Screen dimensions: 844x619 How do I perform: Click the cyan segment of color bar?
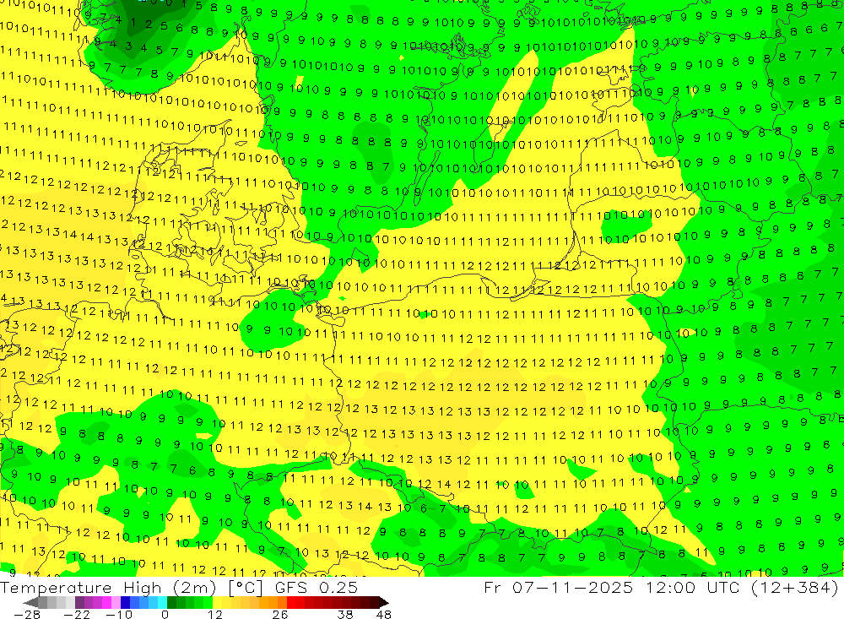tap(162, 603)
